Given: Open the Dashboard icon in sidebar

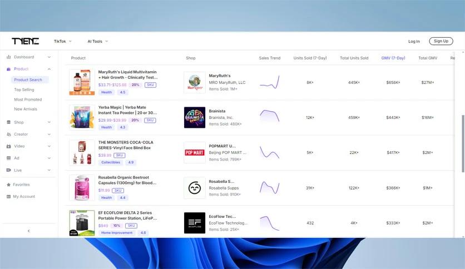Looking at the screenshot, I should pyautogui.click(x=8, y=57).
